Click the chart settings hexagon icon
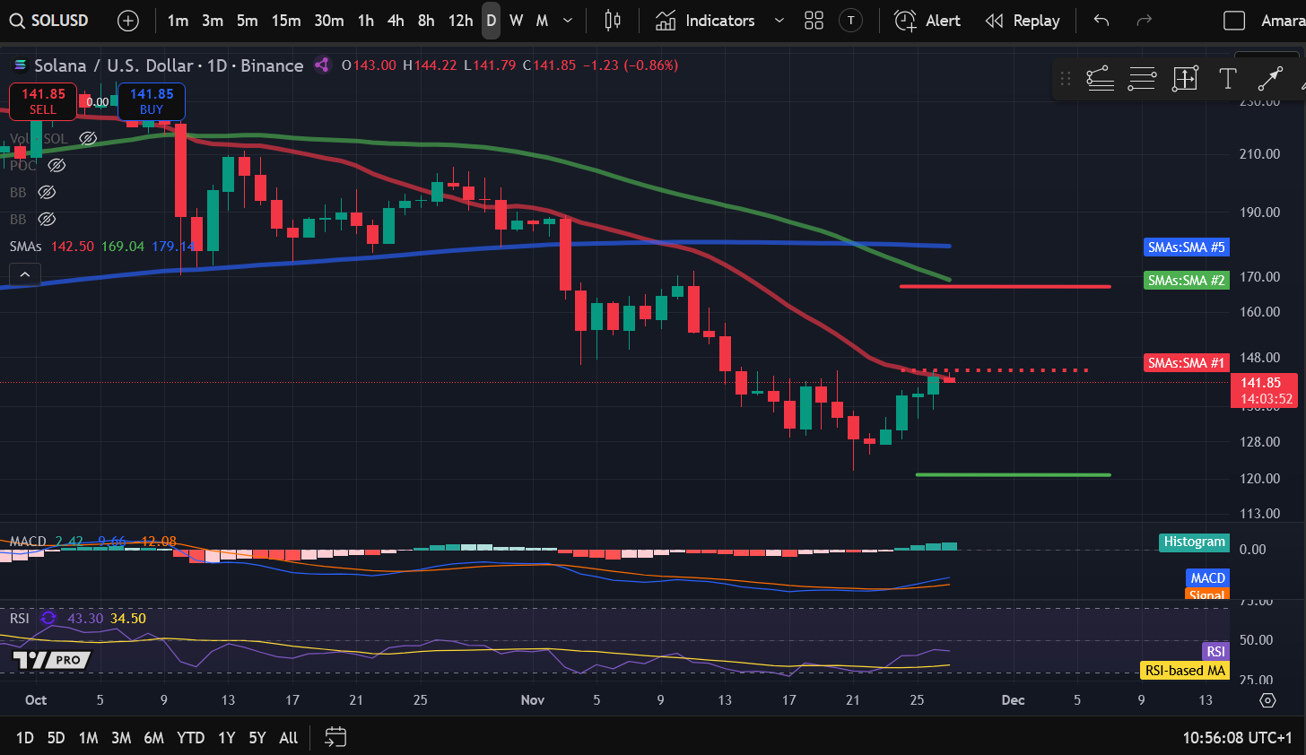The image size is (1306, 755). (1267, 700)
